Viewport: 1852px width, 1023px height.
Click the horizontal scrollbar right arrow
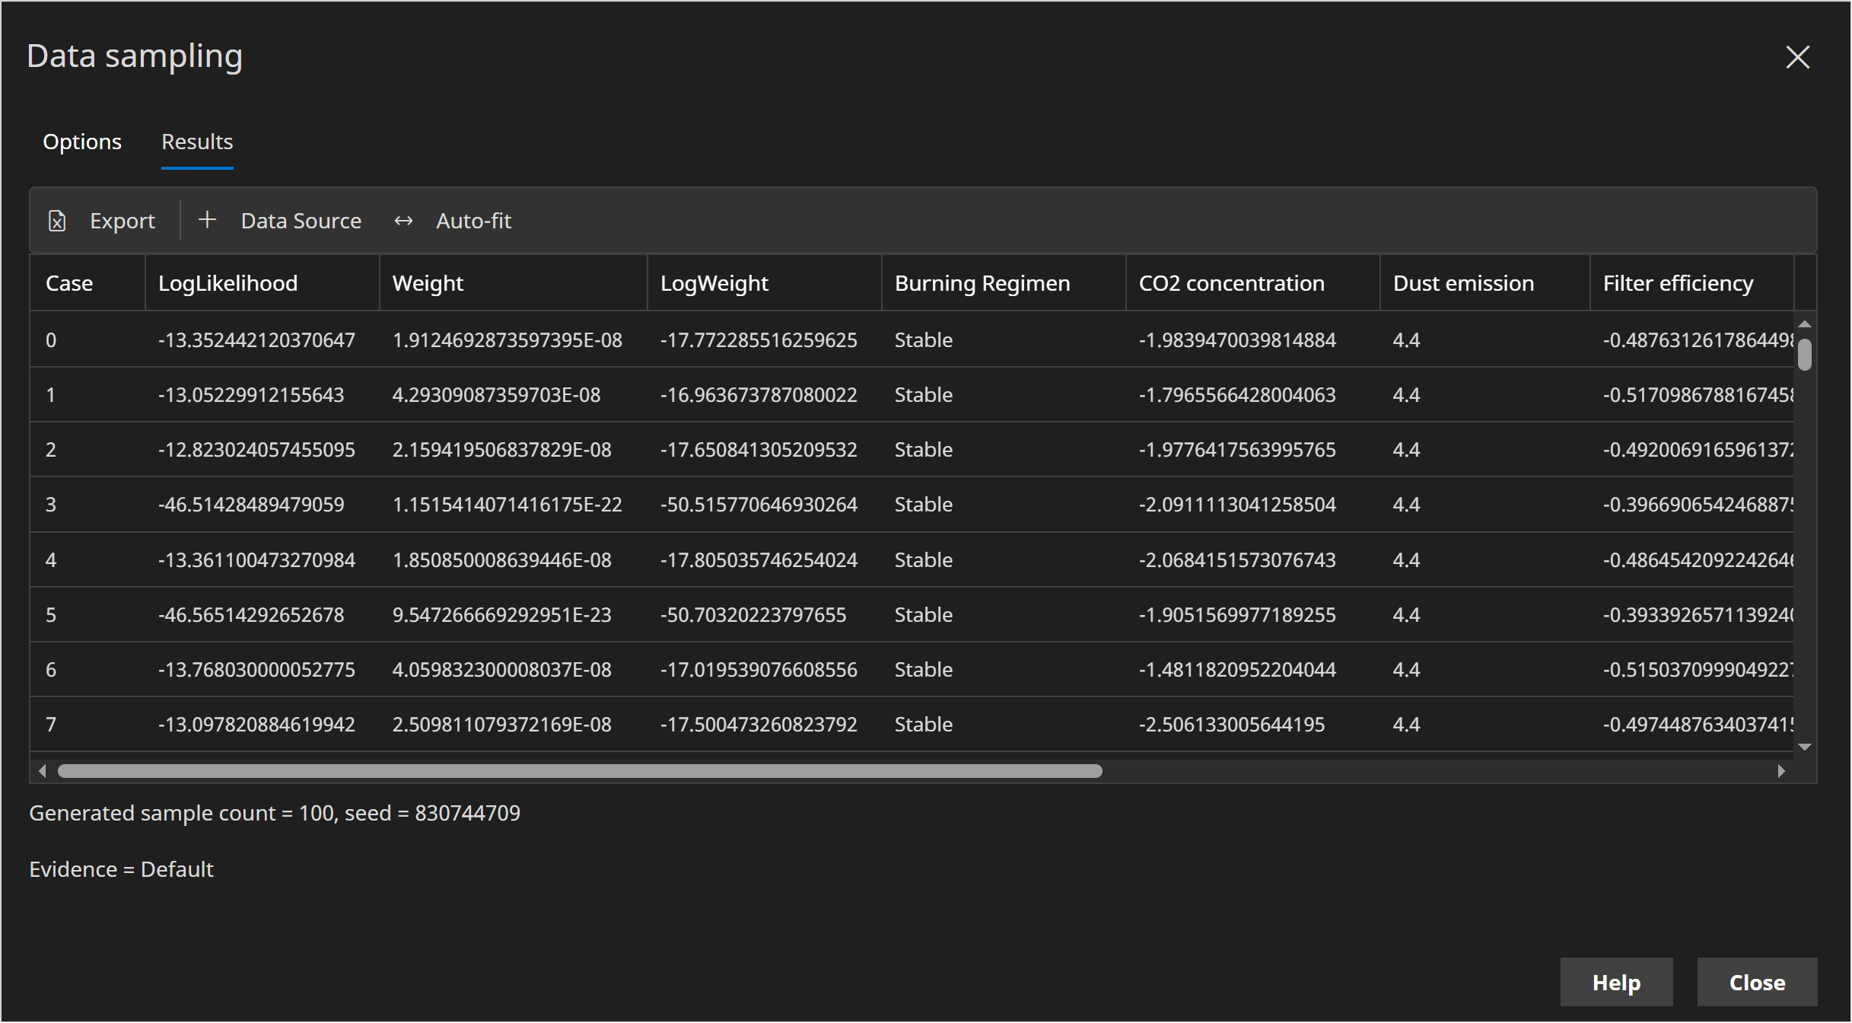tap(1780, 771)
